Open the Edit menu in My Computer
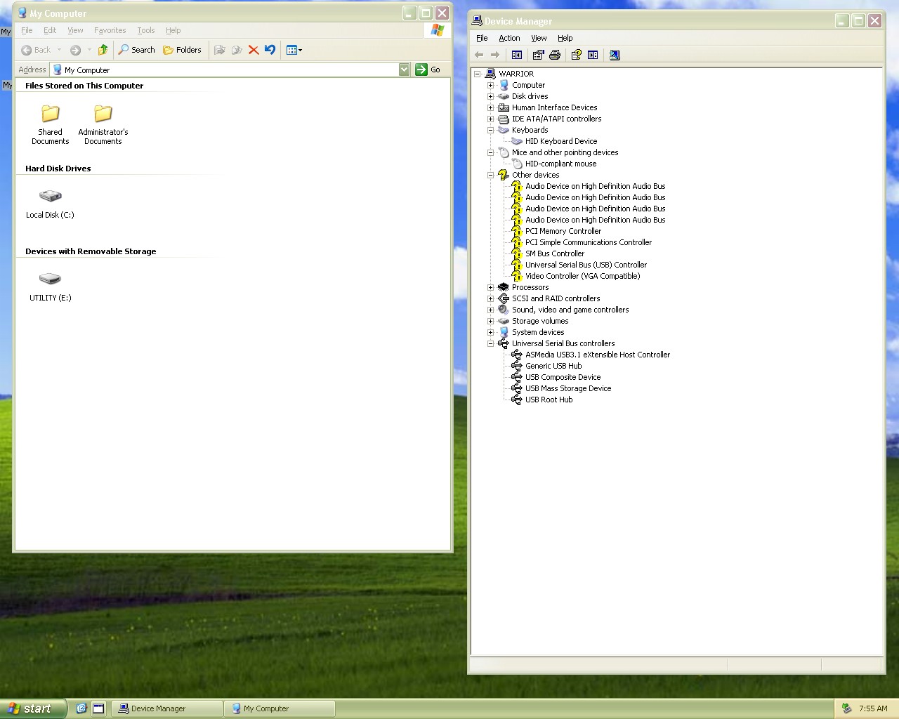This screenshot has width=899, height=719. [x=50, y=30]
